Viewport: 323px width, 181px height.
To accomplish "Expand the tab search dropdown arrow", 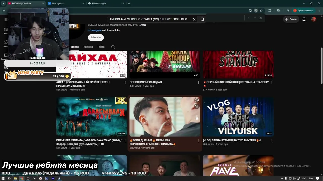I will (3, 4).
